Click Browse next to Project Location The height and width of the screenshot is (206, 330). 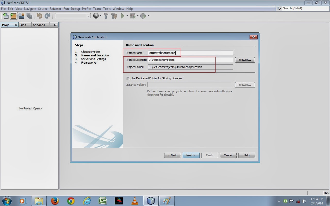[245, 60]
